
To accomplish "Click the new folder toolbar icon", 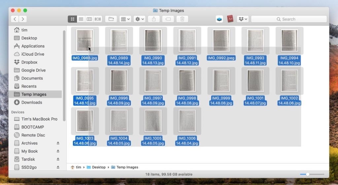I will coord(111,19).
